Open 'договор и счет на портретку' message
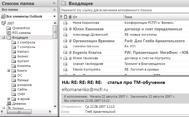 pos(124,58)
